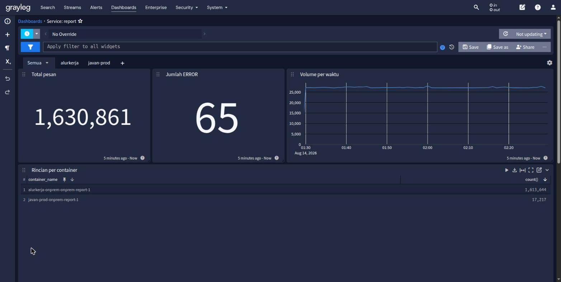561x282 pixels.
Task: Star the Service: report dashboard as favorite
Action: [80, 21]
